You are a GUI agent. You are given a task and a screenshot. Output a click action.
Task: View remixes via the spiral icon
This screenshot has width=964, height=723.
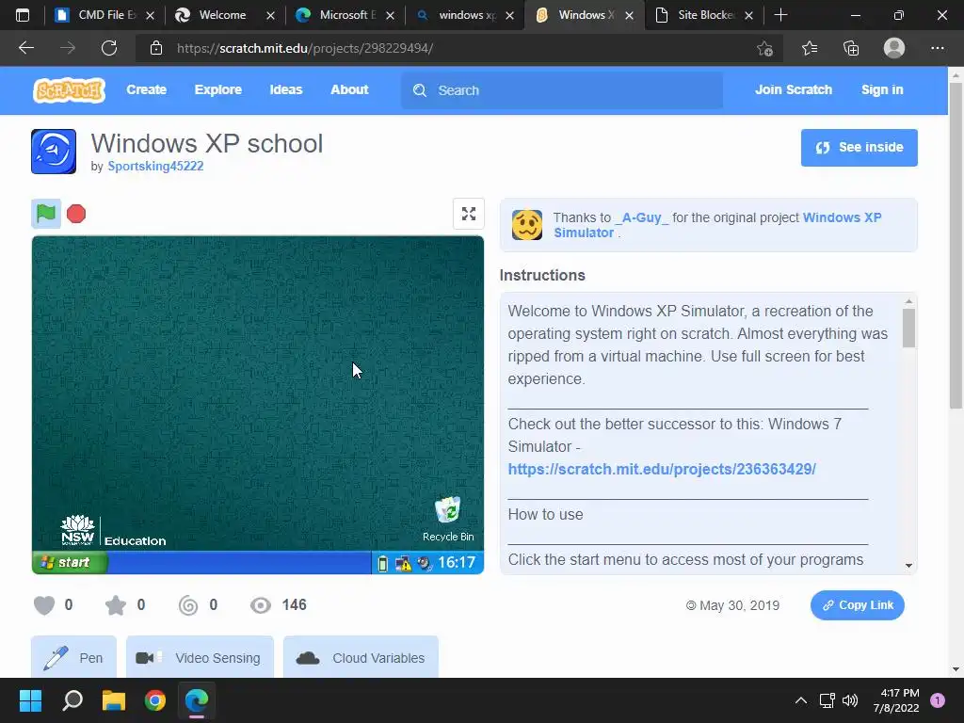pos(188,605)
